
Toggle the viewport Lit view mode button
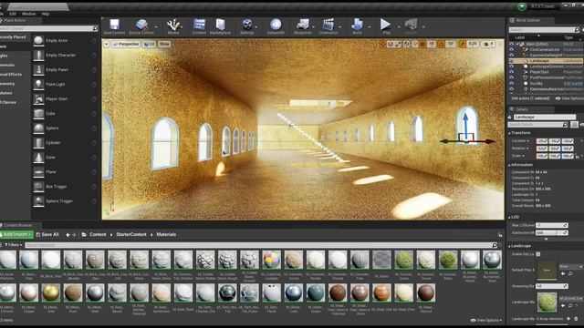[x=150, y=44]
